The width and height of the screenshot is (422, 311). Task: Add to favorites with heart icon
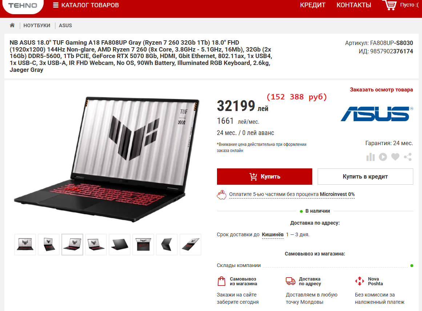tap(395, 157)
